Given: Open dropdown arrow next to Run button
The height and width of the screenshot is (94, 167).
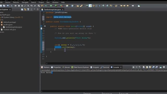Looking at the screenshot, I should [x=53, y=6].
